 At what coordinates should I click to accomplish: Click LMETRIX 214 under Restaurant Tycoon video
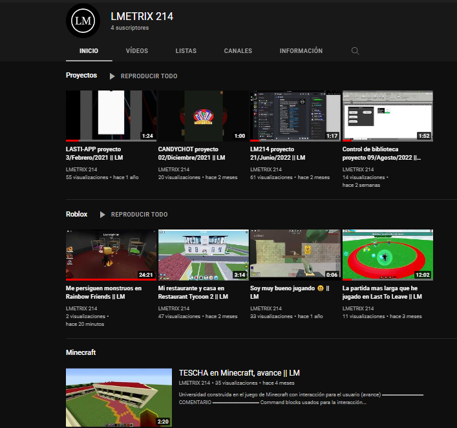(174, 308)
